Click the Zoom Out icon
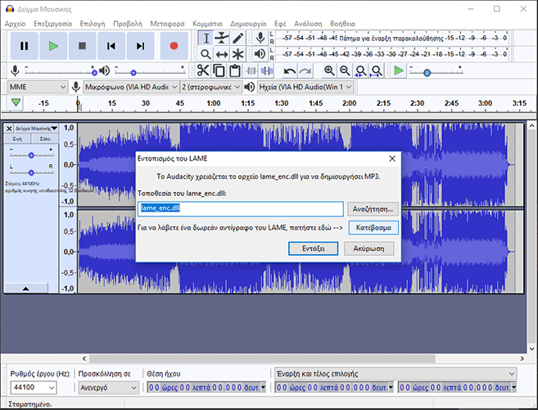 tap(345, 71)
